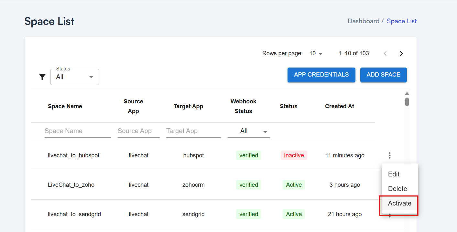The height and width of the screenshot is (232, 457).
Task: Go to next page arrow
Action: (x=401, y=54)
